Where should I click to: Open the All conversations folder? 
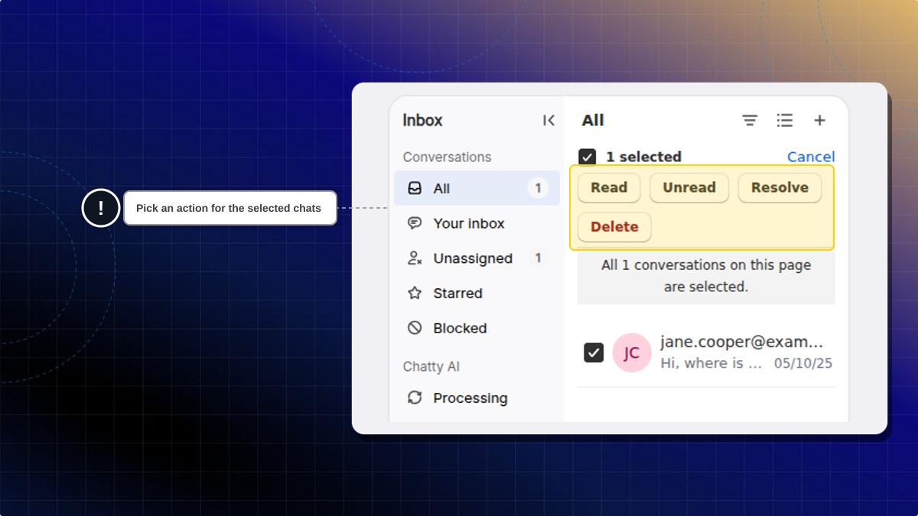coord(477,188)
